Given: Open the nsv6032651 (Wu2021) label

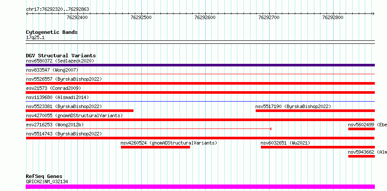Looking at the screenshot, I should click(285, 143).
